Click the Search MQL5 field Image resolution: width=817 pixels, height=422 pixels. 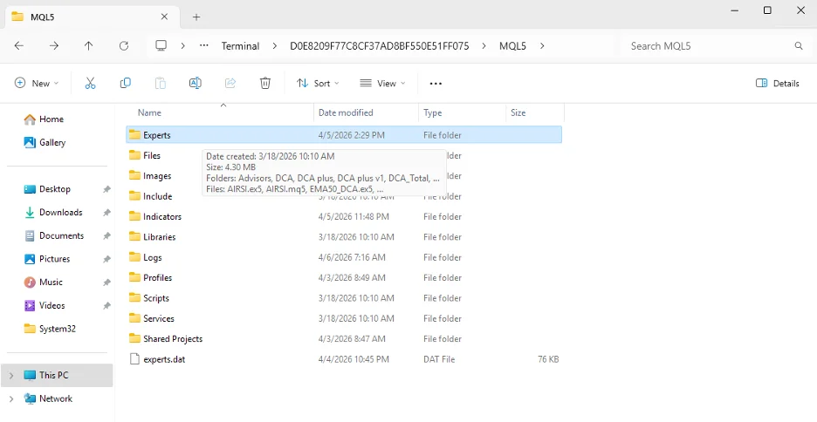pos(707,45)
